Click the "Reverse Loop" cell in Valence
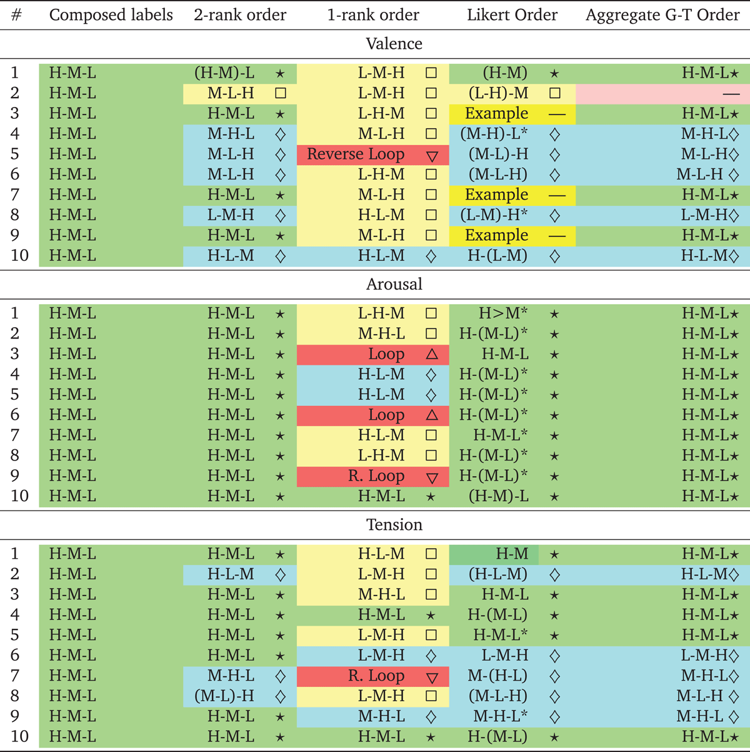The height and width of the screenshot is (752, 750). (x=356, y=155)
